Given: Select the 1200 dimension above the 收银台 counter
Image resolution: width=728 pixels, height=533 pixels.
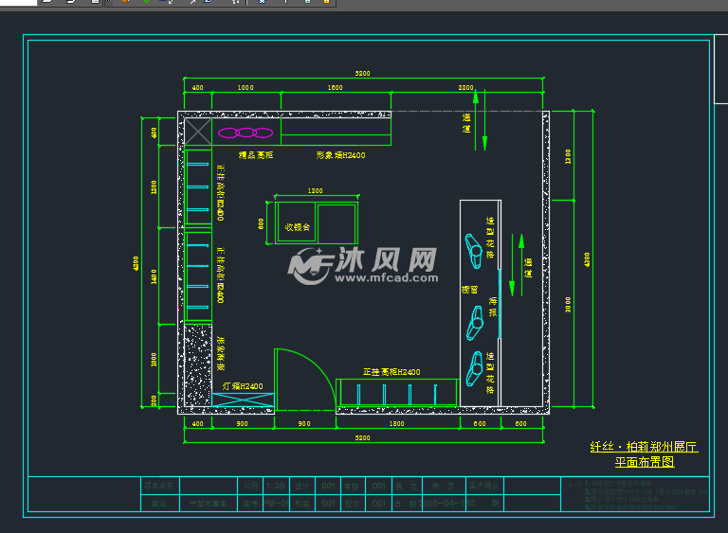Looking at the screenshot, I should [316, 190].
